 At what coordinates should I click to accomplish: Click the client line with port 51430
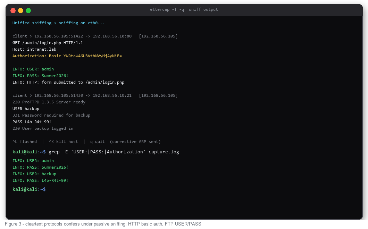(x=95, y=95)
